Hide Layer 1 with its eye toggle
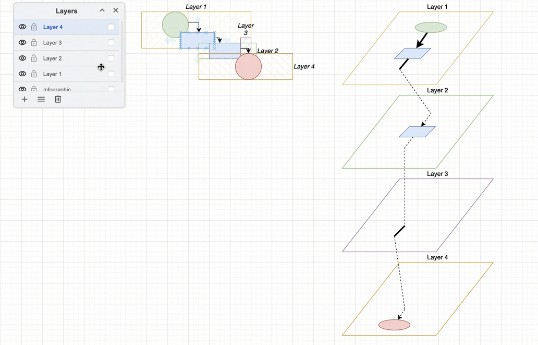Viewport: 538px width, 345px height. (x=22, y=74)
